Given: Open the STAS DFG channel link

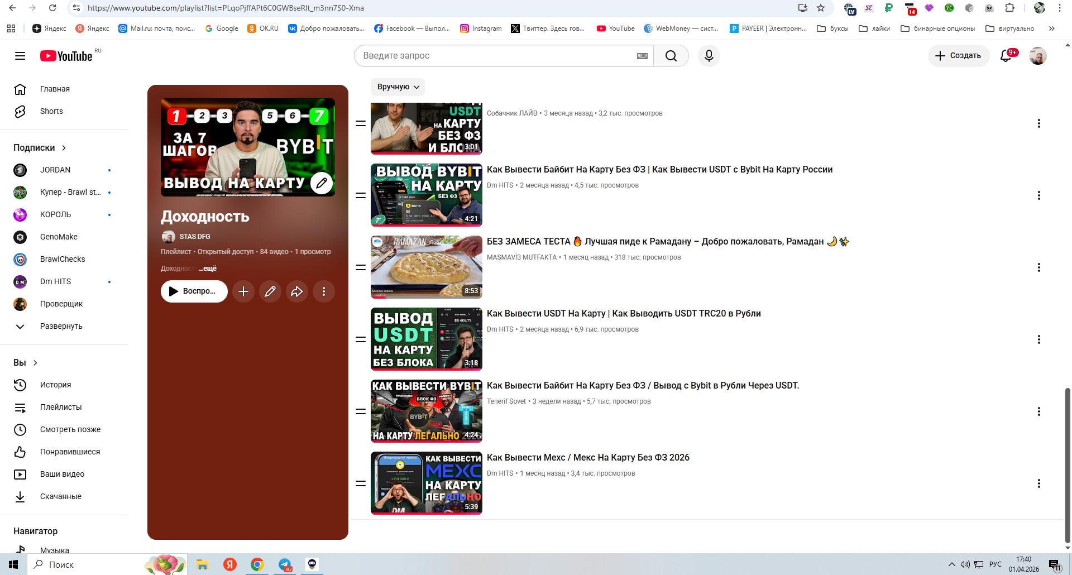Looking at the screenshot, I should click(195, 237).
